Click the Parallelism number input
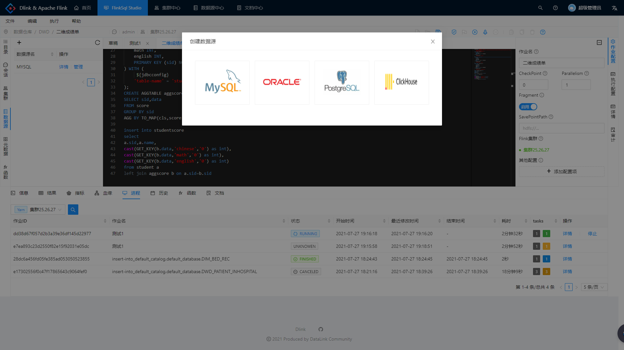Image resolution: width=624 pixels, height=350 pixels. pos(576,85)
